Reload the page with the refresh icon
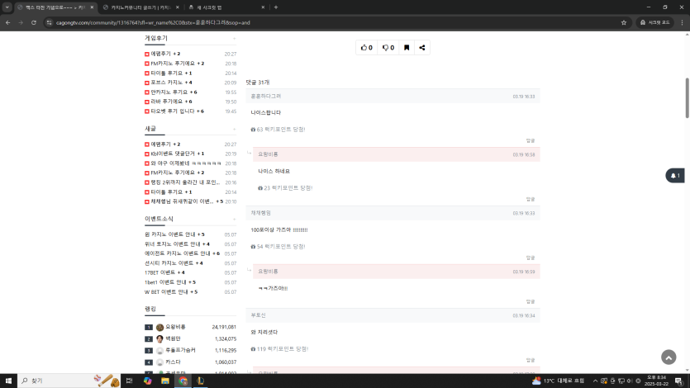Image resolution: width=690 pixels, height=388 pixels. [33, 22]
